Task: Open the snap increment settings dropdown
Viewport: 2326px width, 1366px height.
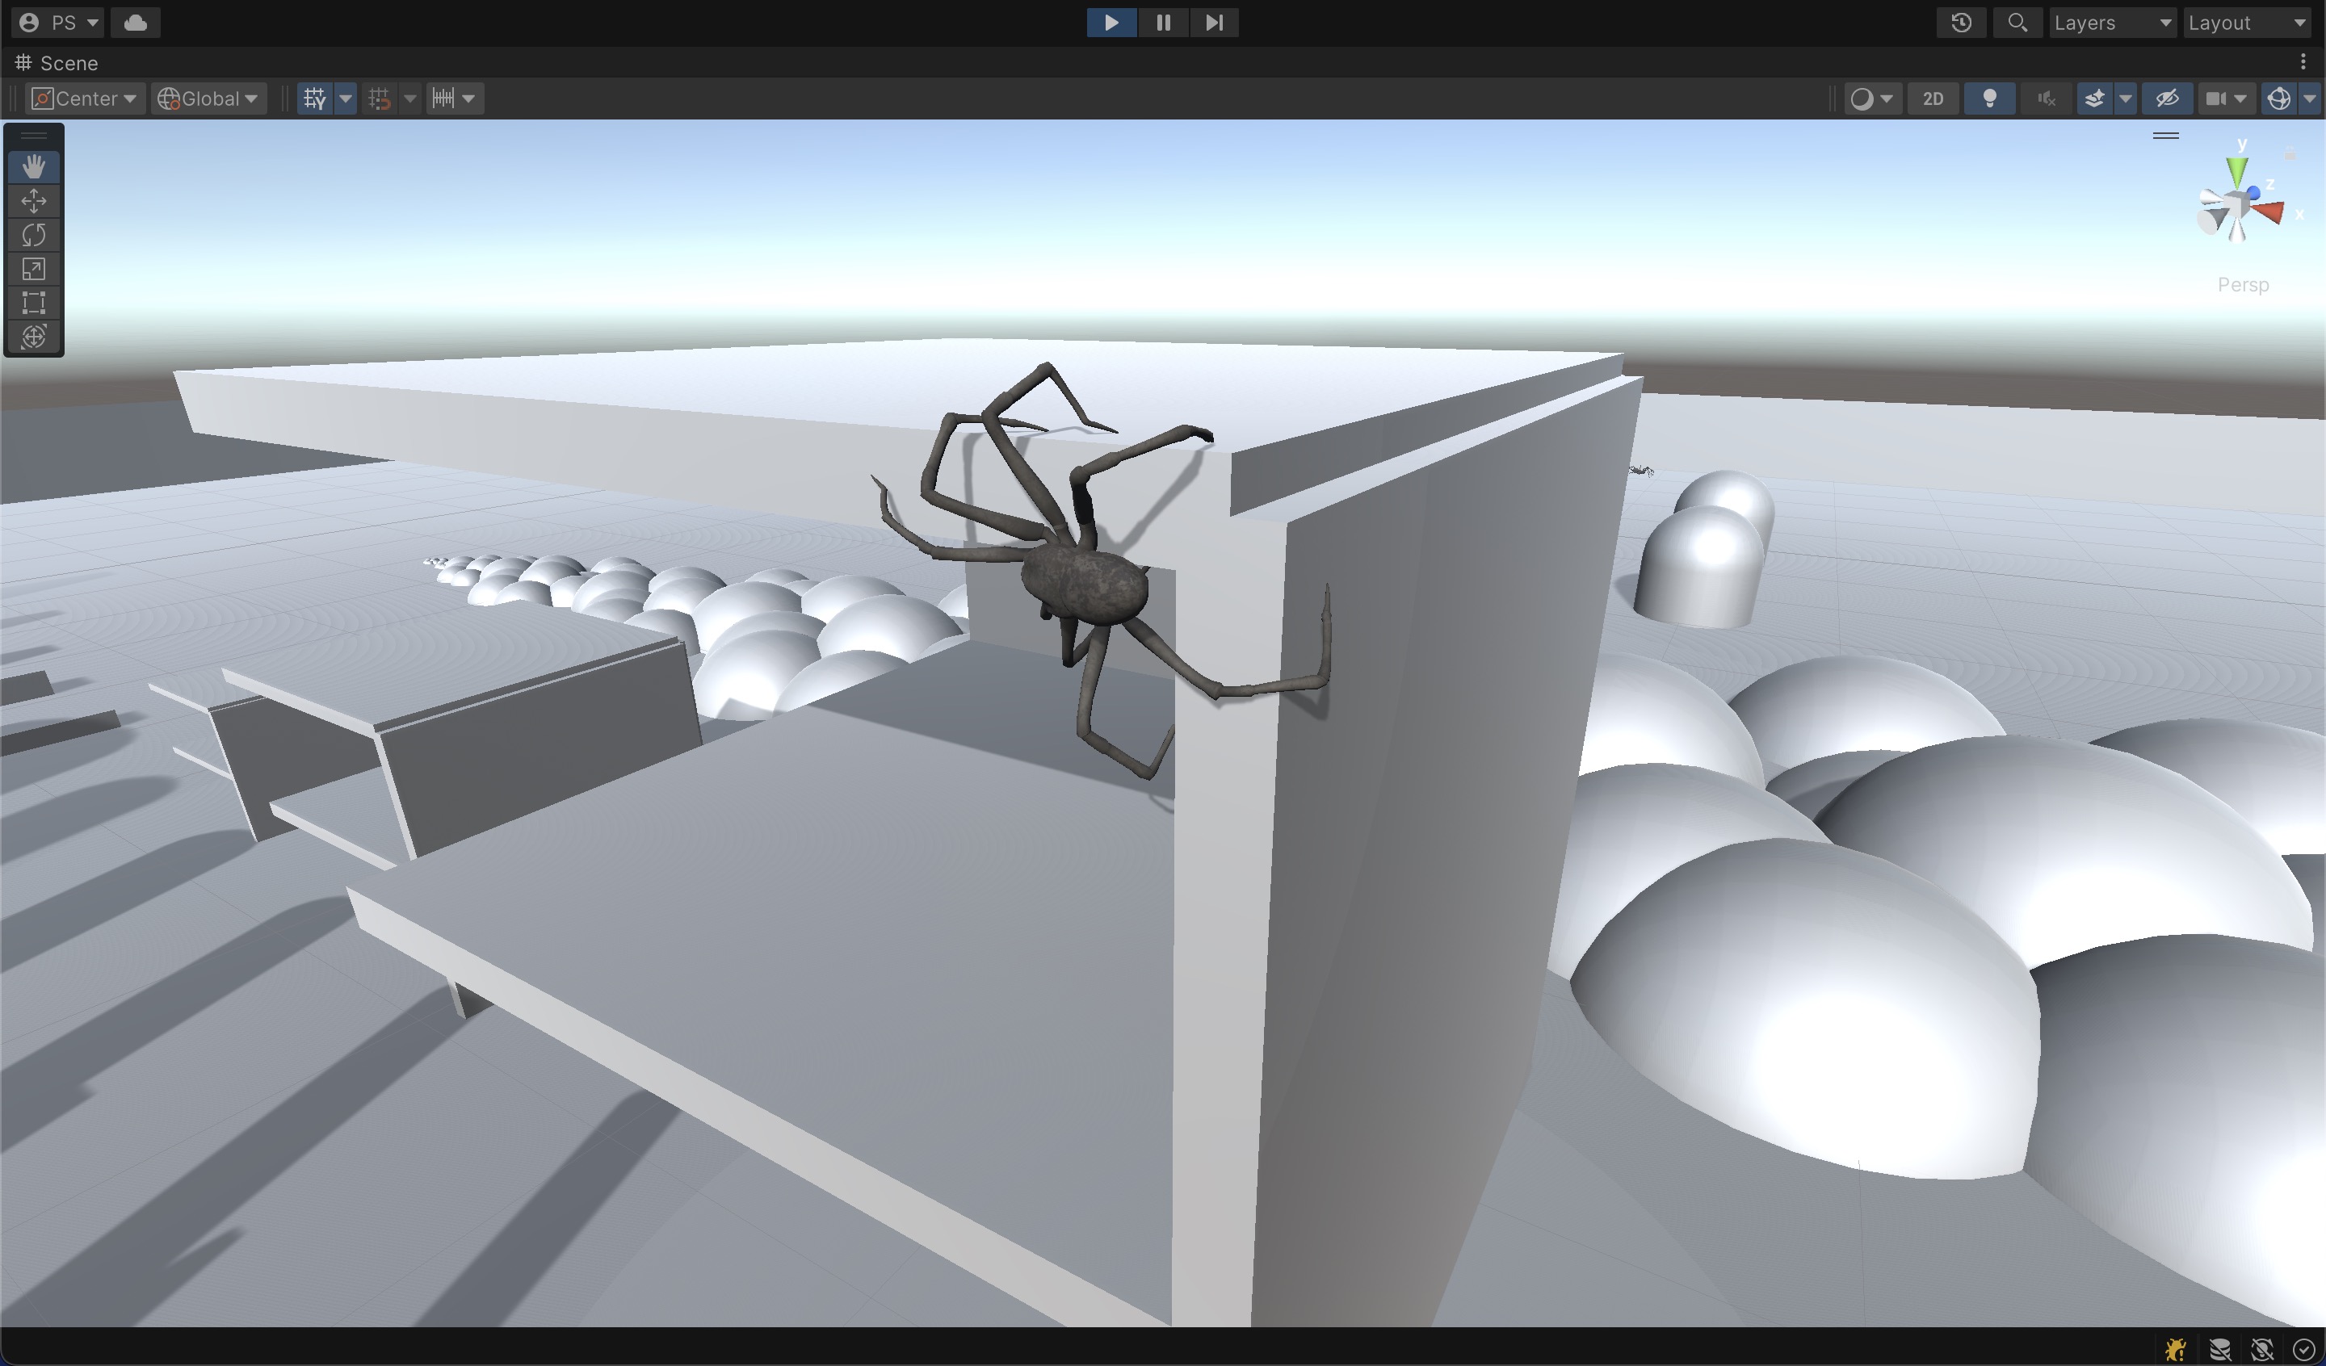Action: click(454, 98)
